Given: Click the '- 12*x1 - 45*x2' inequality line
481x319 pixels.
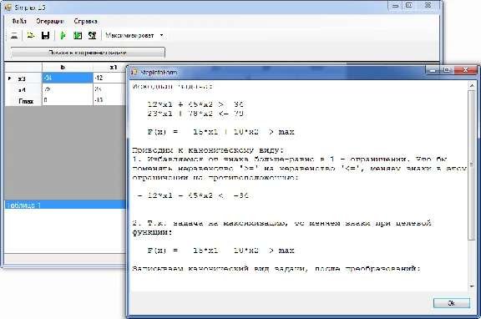Looking at the screenshot, I should [193, 195].
